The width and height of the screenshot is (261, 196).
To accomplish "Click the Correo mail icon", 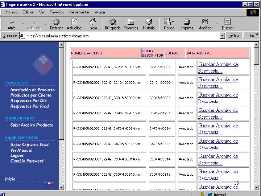I will point(167,22).
